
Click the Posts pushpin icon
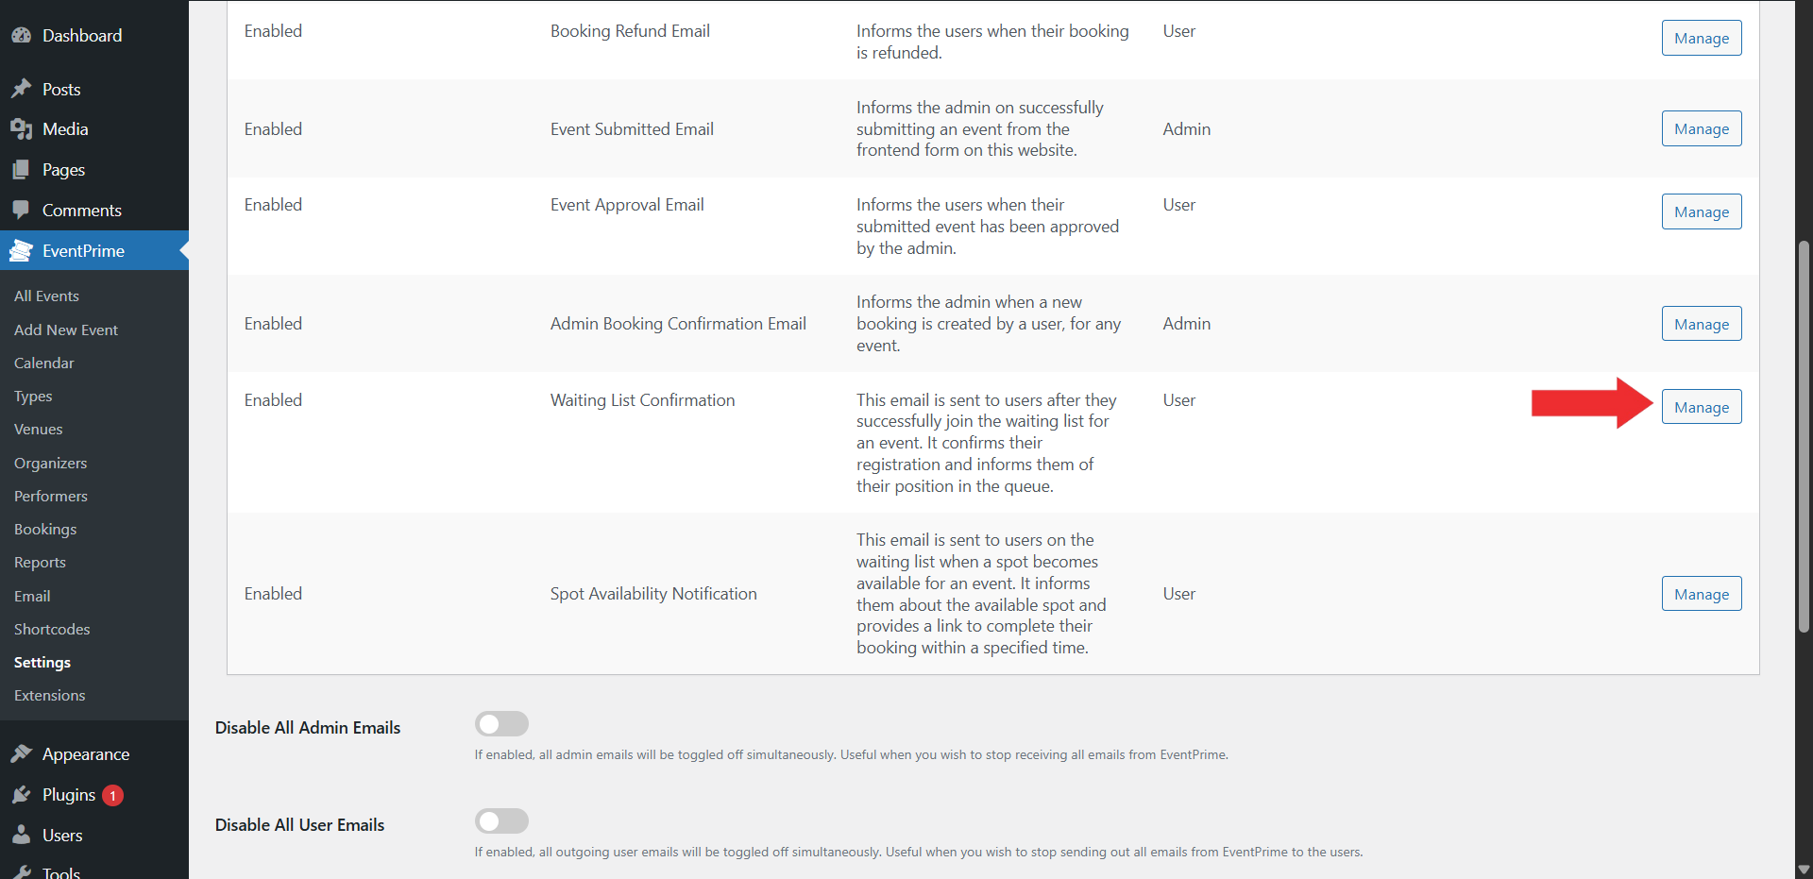click(x=22, y=89)
